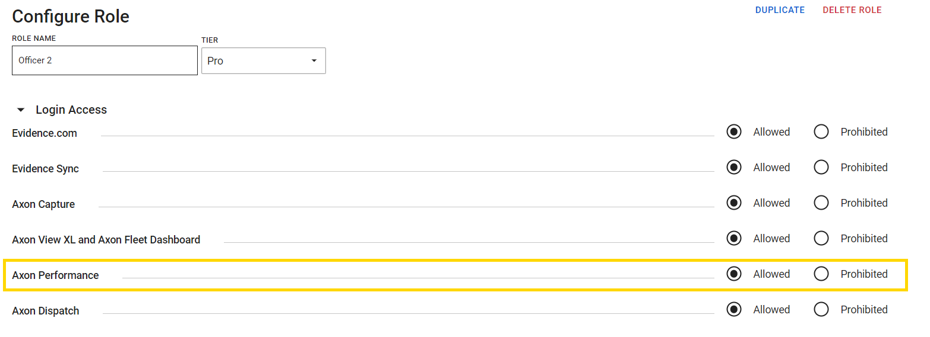This screenshot has height=337, width=930.
Task: Prohibit Axon View XL and Fleet Dashboard
Action: tap(821, 239)
